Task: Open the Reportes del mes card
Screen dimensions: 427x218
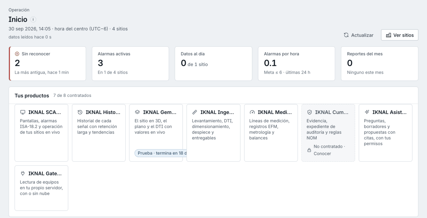Action: tap(379, 63)
